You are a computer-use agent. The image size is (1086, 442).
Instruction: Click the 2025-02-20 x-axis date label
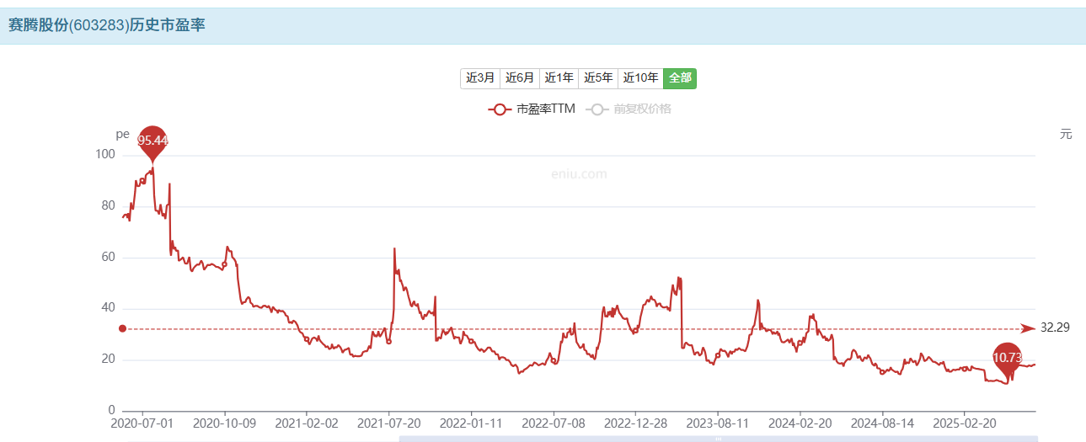[x=964, y=423]
